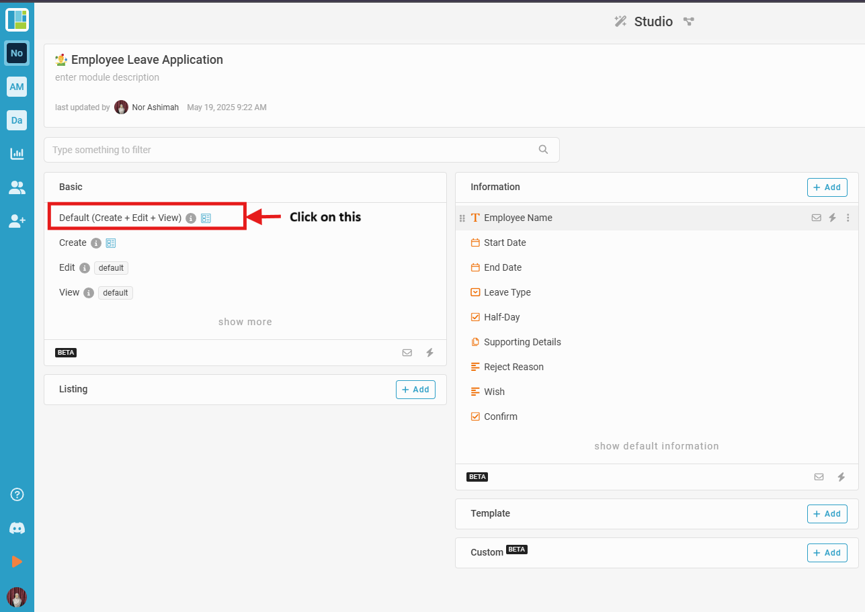Open the users group sidebar icon

point(17,187)
